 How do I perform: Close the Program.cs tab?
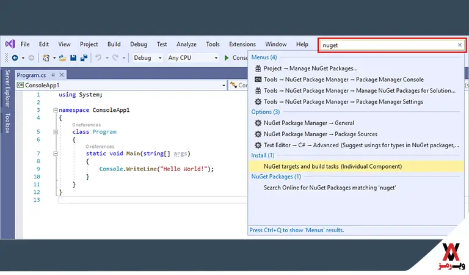[62, 75]
